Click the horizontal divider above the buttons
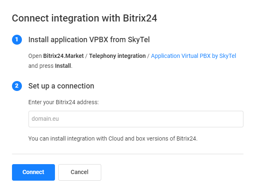 [127, 154]
